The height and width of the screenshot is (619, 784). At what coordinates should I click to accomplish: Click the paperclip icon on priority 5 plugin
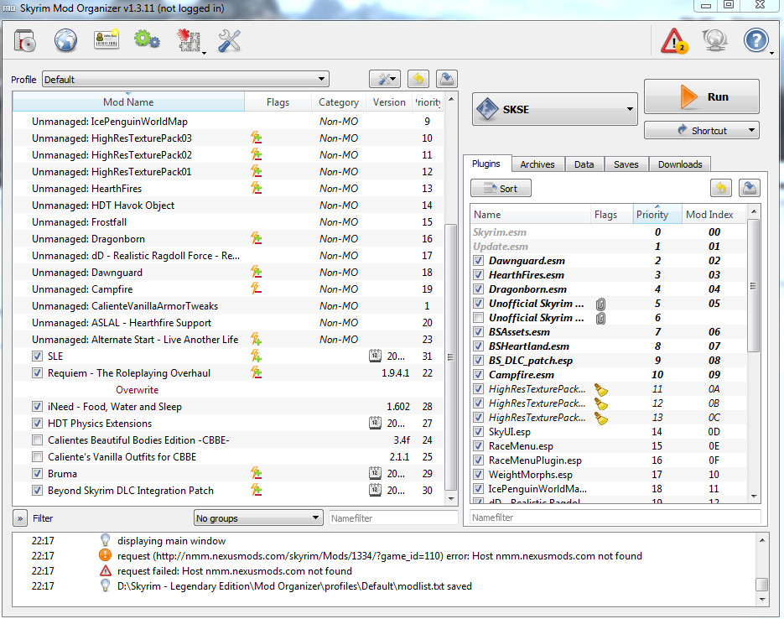click(x=600, y=304)
